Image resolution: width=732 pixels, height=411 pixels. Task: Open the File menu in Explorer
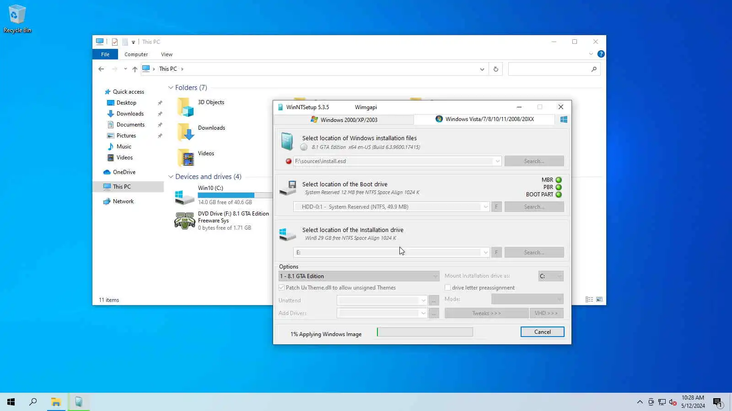click(x=105, y=54)
